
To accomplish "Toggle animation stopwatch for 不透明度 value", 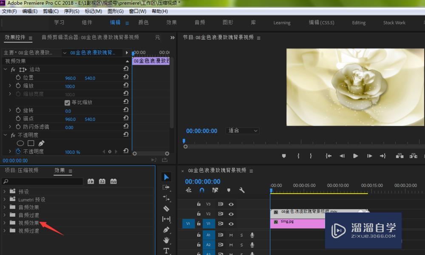I will 18,151.
